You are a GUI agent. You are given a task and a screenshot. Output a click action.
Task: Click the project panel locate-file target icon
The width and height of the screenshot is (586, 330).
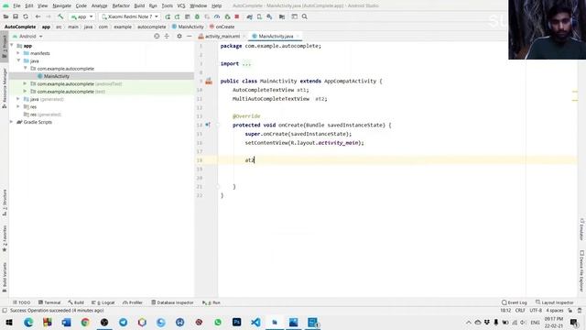(157, 37)
